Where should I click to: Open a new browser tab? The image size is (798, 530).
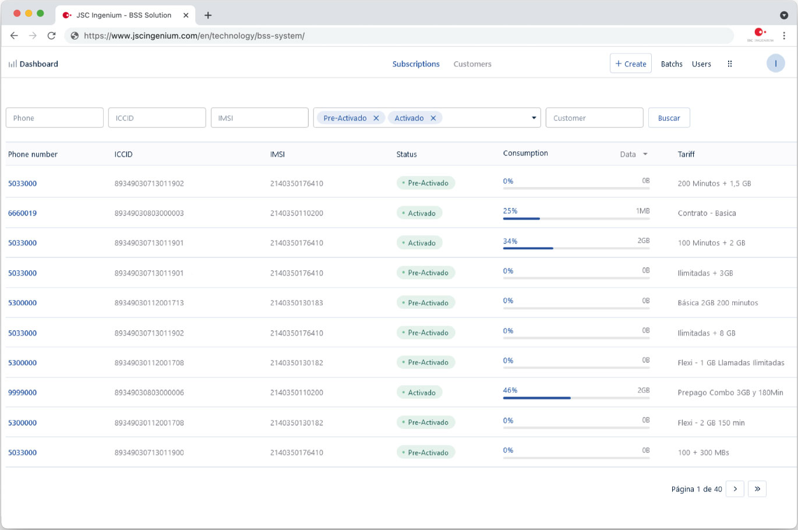pos(208,15)
